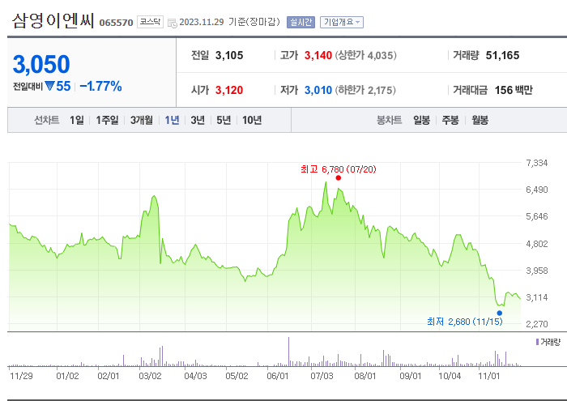Click the 전일 value 3,105
Viewport: 567px width, 401px height.
click(229, 55)
